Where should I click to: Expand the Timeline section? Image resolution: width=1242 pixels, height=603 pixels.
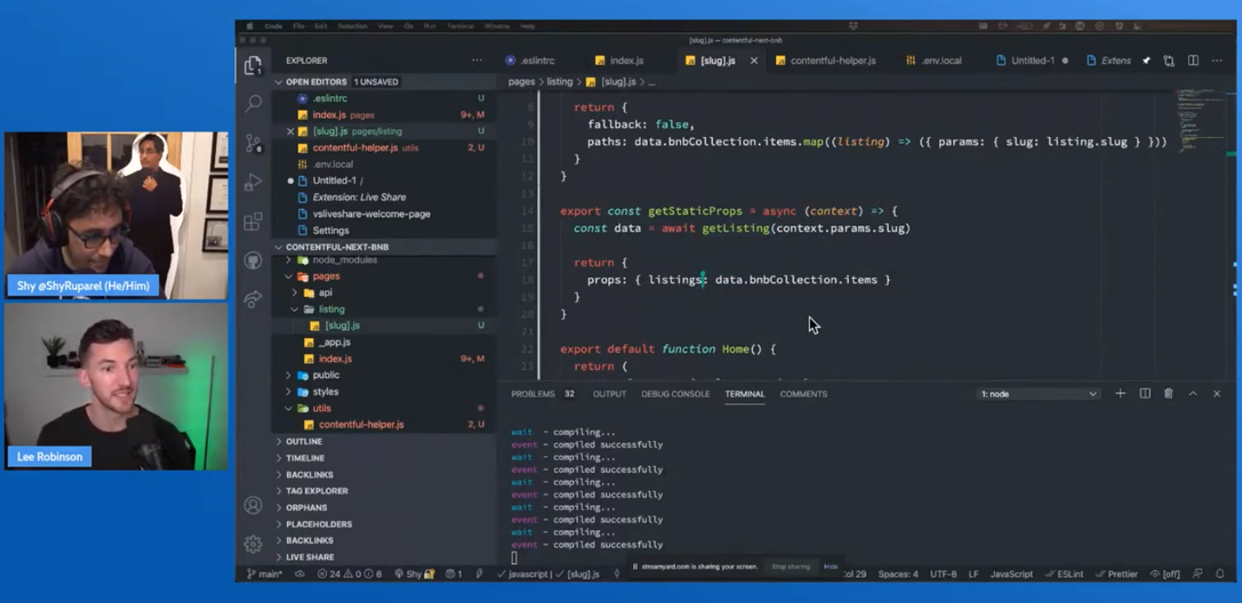[384, 457]
